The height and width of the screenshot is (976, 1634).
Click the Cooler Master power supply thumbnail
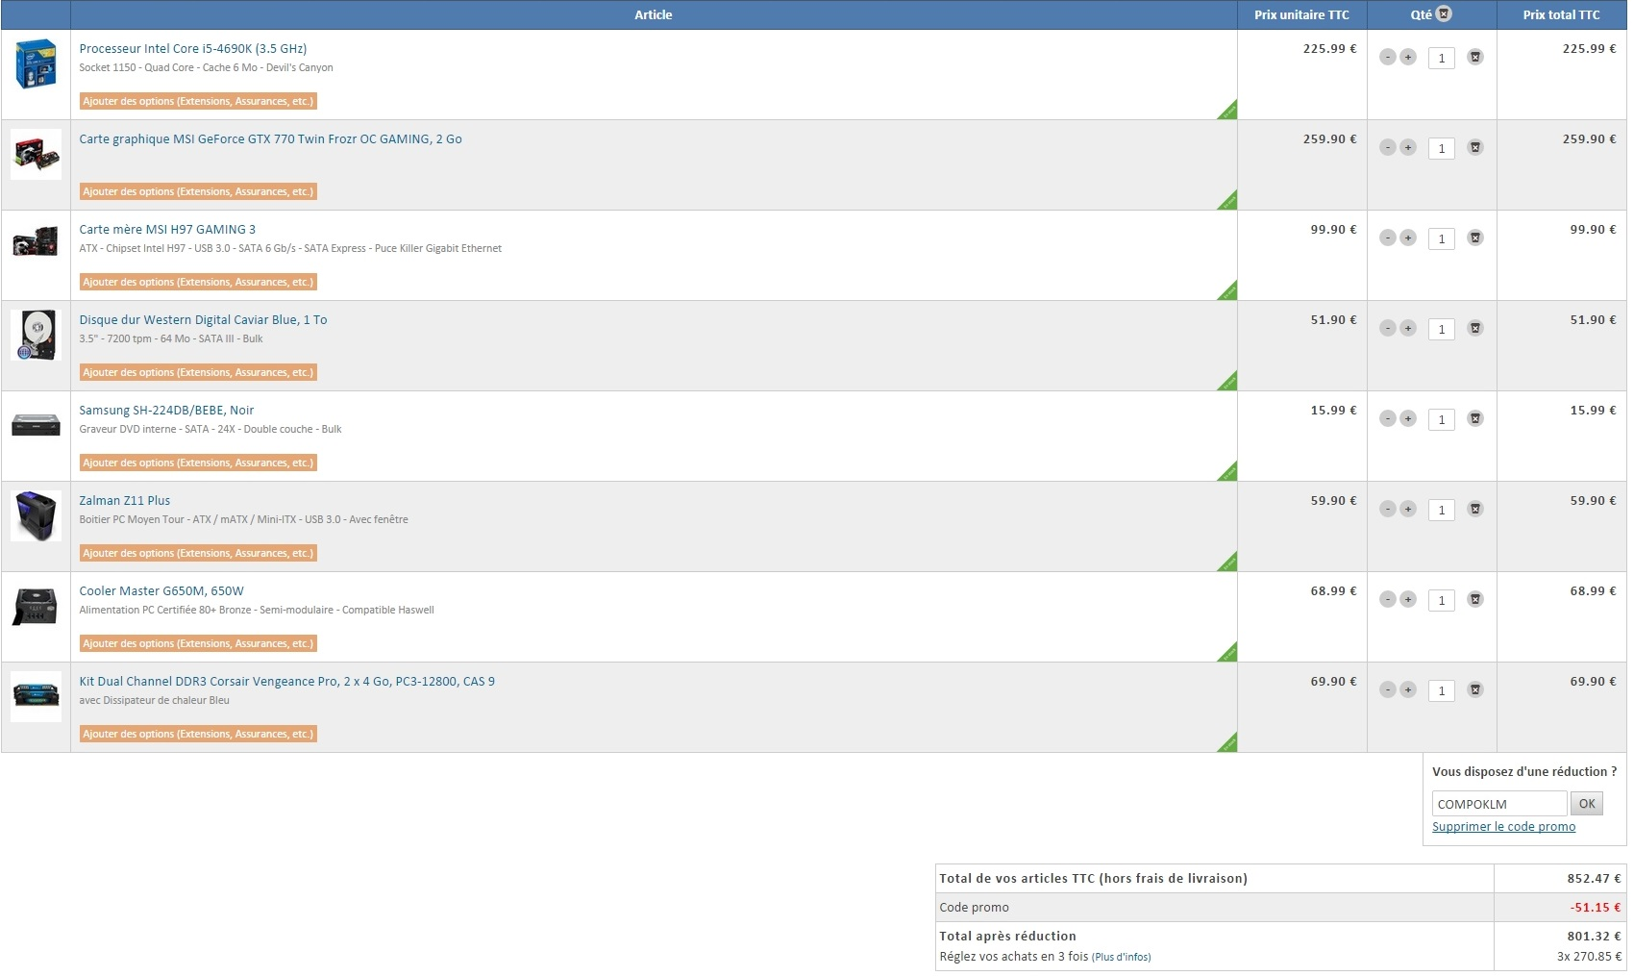(36, 606)
